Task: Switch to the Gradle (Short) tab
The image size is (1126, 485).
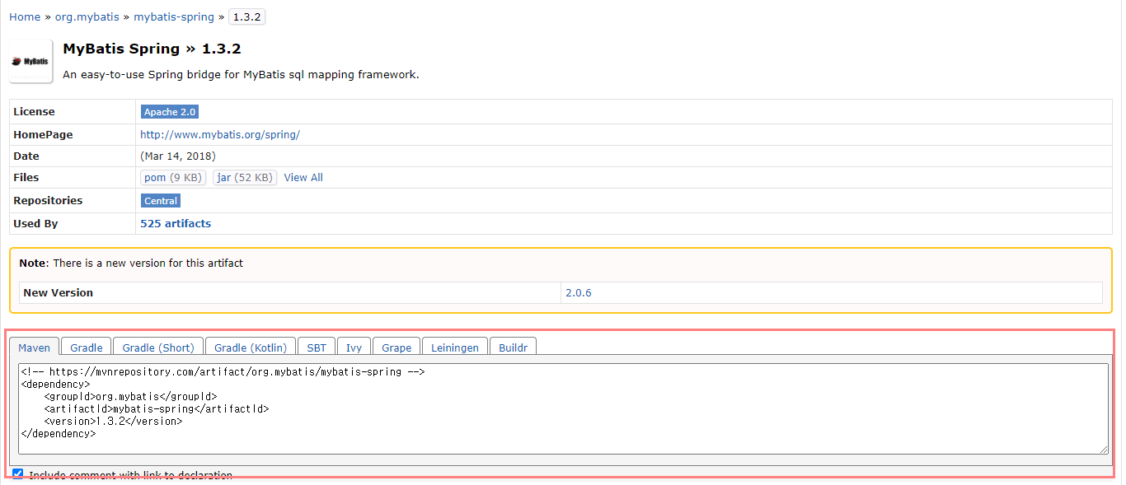Action: tap(158, 347)
